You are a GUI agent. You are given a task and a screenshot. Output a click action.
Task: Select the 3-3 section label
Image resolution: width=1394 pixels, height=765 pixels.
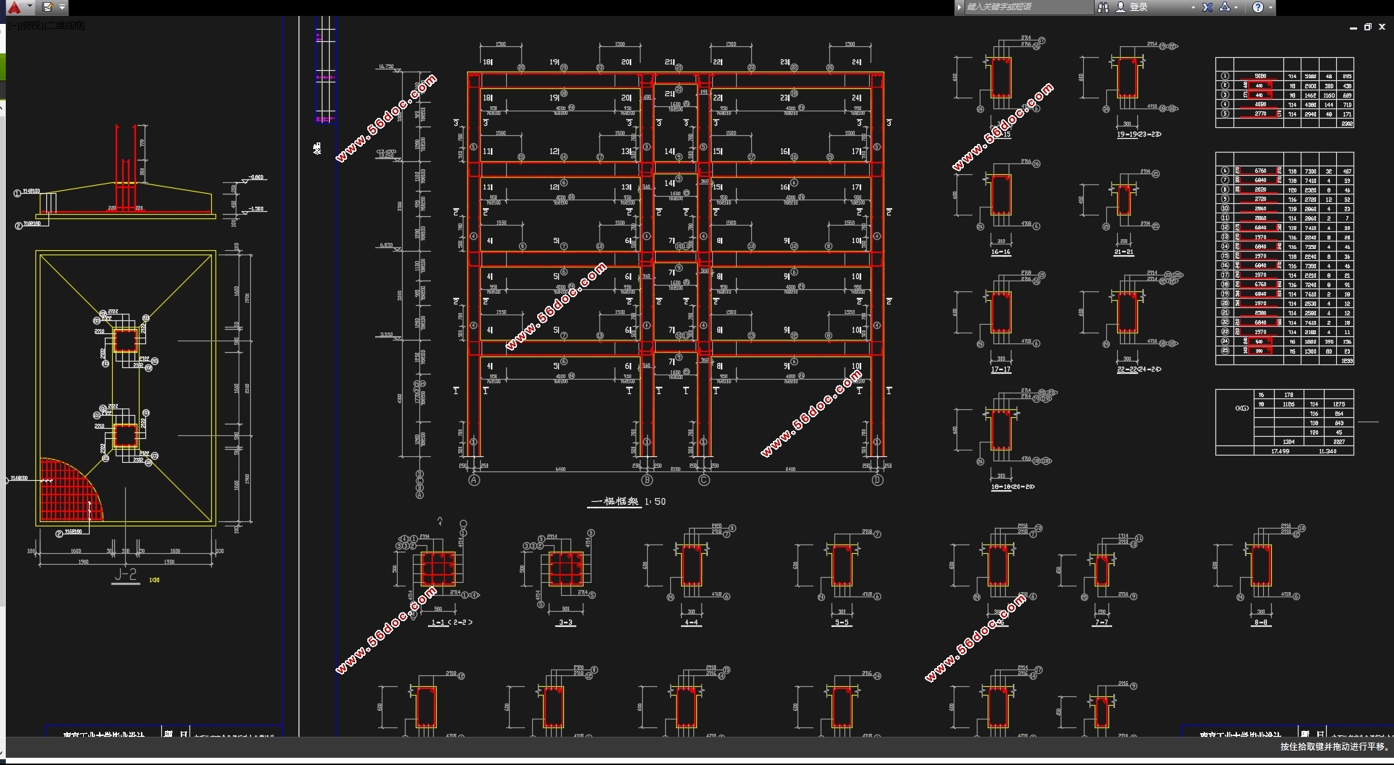565,622
